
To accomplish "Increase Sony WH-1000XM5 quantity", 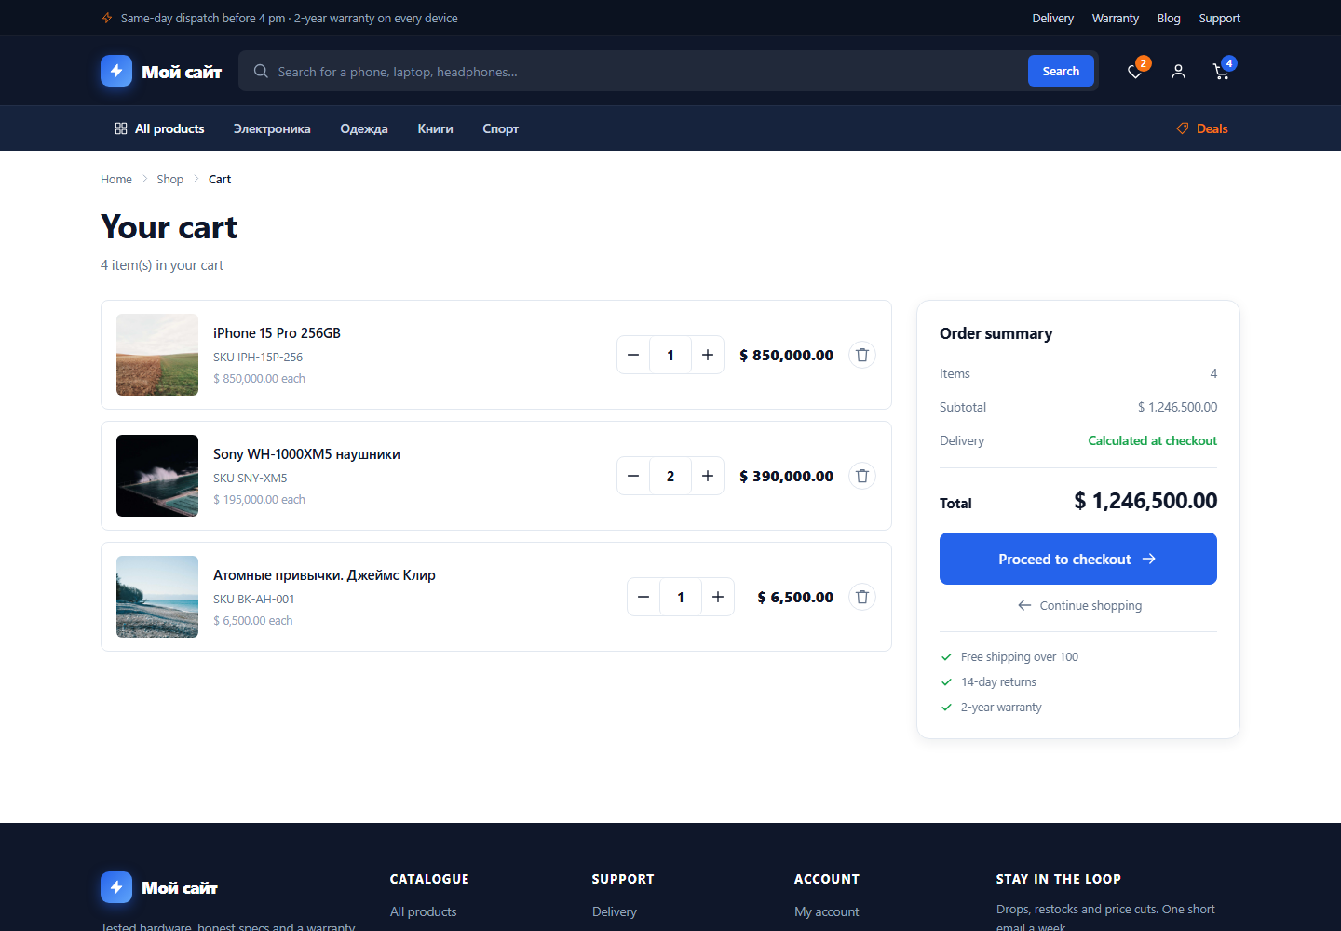I will coord(708,476).
